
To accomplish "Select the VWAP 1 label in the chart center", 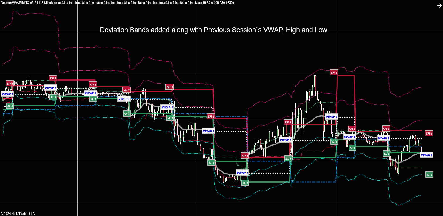I will coord(209,131).
